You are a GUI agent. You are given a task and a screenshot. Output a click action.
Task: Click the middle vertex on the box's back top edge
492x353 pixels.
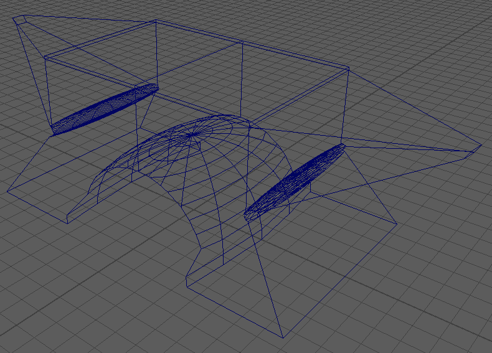point(242,42)
